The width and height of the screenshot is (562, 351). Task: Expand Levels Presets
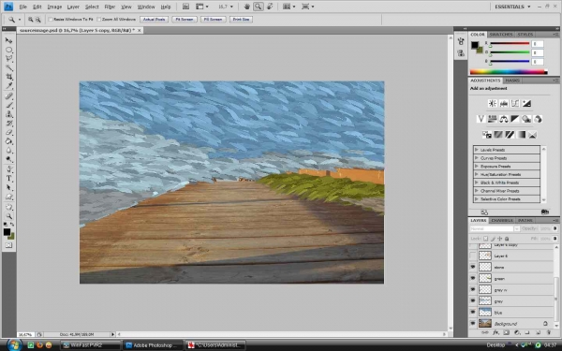pyautogui.click(x=477, y=150)
